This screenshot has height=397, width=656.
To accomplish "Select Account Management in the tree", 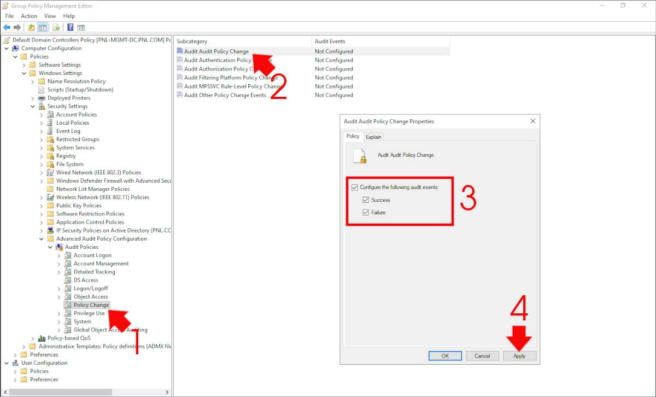I will point(101,264).
